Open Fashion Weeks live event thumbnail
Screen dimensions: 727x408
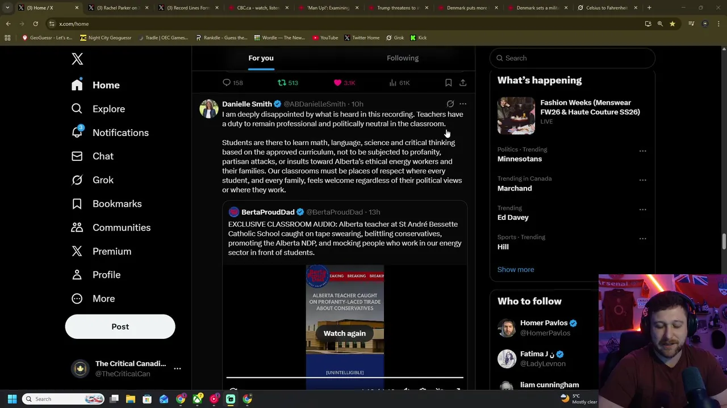point(516,116)
